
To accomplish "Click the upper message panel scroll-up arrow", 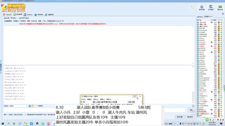I will click(193, 27).
